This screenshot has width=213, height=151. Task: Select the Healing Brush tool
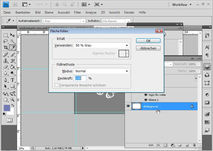click(5, 54)
